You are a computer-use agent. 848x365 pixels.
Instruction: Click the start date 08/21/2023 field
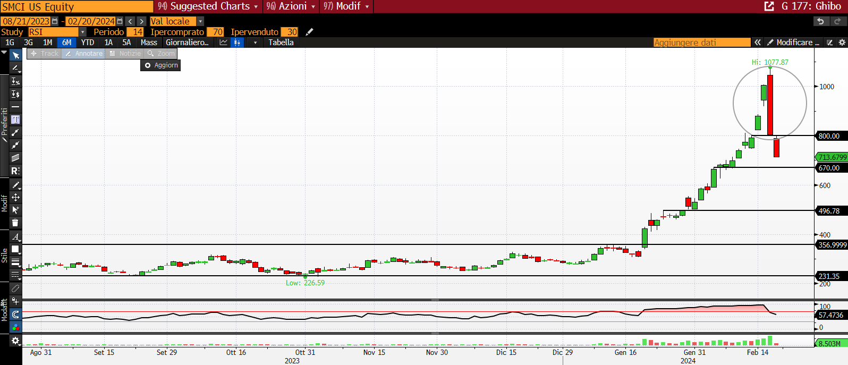pos(26,21)
